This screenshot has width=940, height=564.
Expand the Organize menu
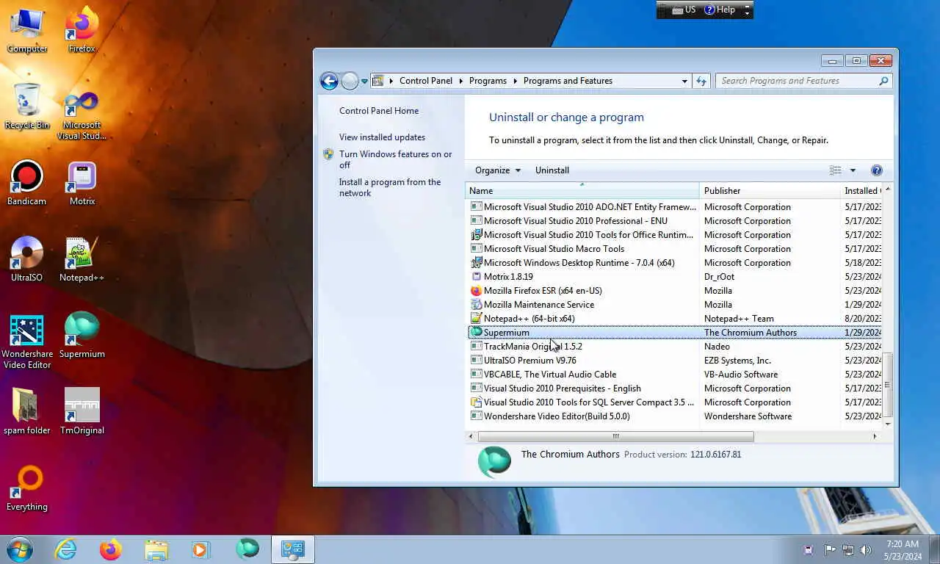(498, 170)
